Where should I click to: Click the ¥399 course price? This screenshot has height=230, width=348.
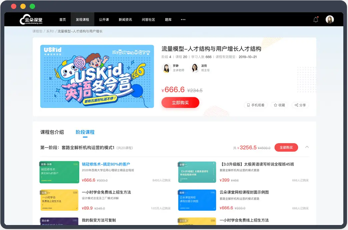coord(224,180)
